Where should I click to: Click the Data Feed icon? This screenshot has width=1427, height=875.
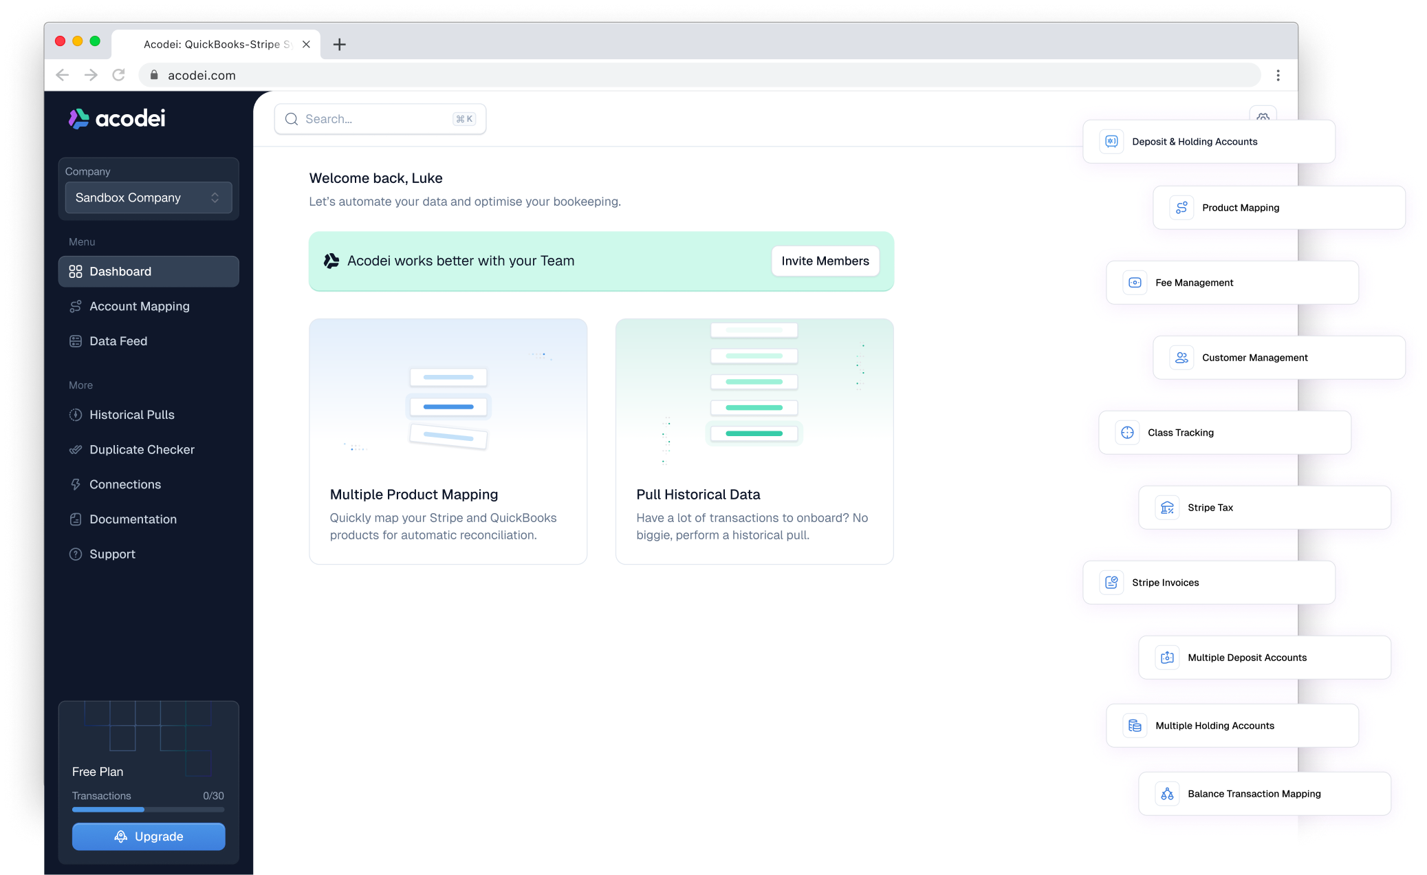(x=76, y=341)
